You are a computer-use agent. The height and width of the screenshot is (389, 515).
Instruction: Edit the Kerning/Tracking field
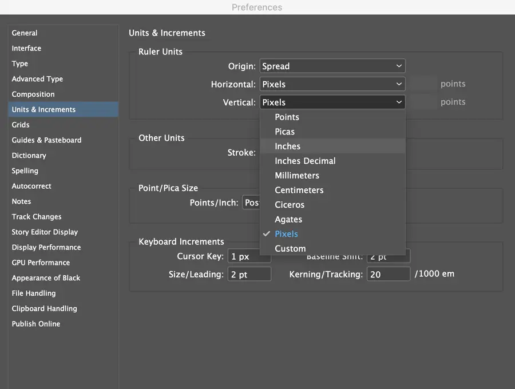point(388,275)
